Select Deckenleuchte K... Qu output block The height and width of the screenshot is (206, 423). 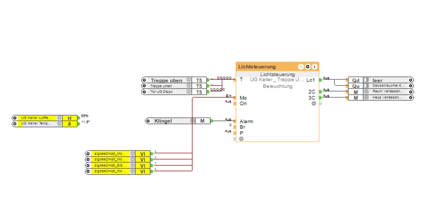point(381,86)
